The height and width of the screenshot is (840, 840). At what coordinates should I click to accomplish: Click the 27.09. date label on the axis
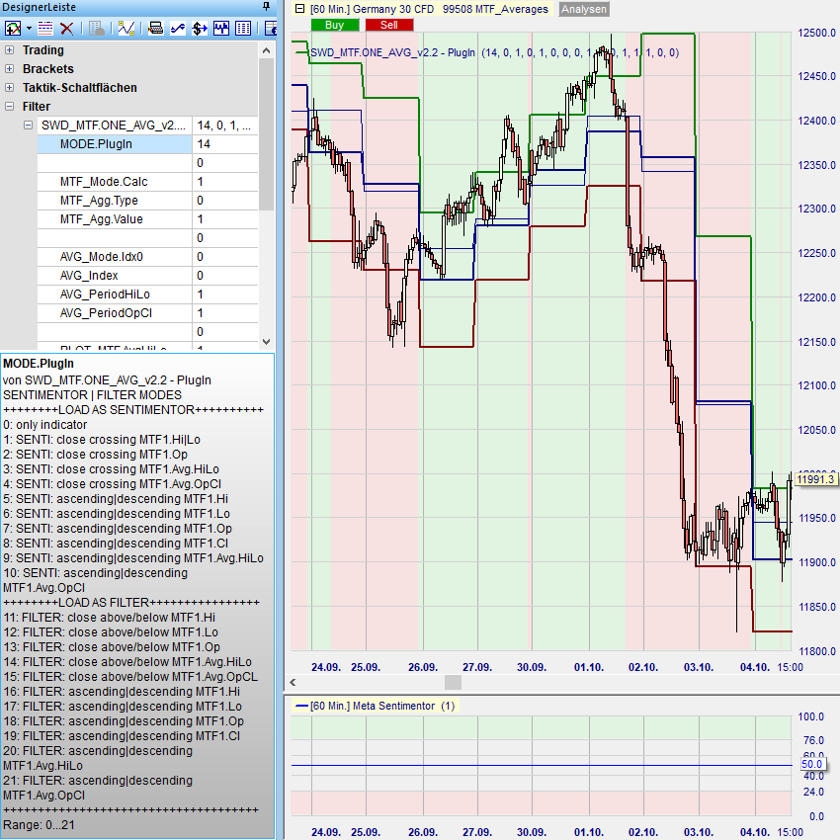477,667
